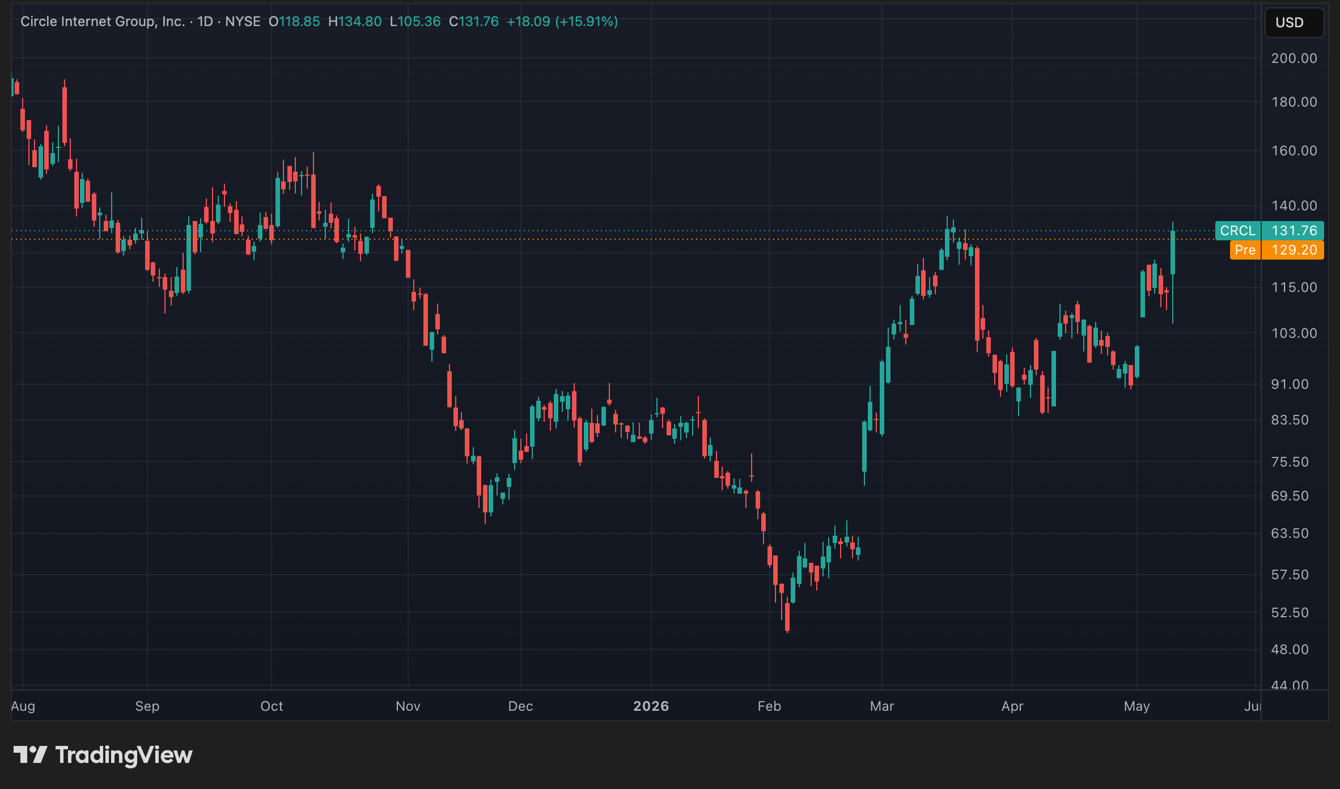Click the 103.00 price axis label
This screenshot has height=789, width=1340.
tap(1294, 333)
